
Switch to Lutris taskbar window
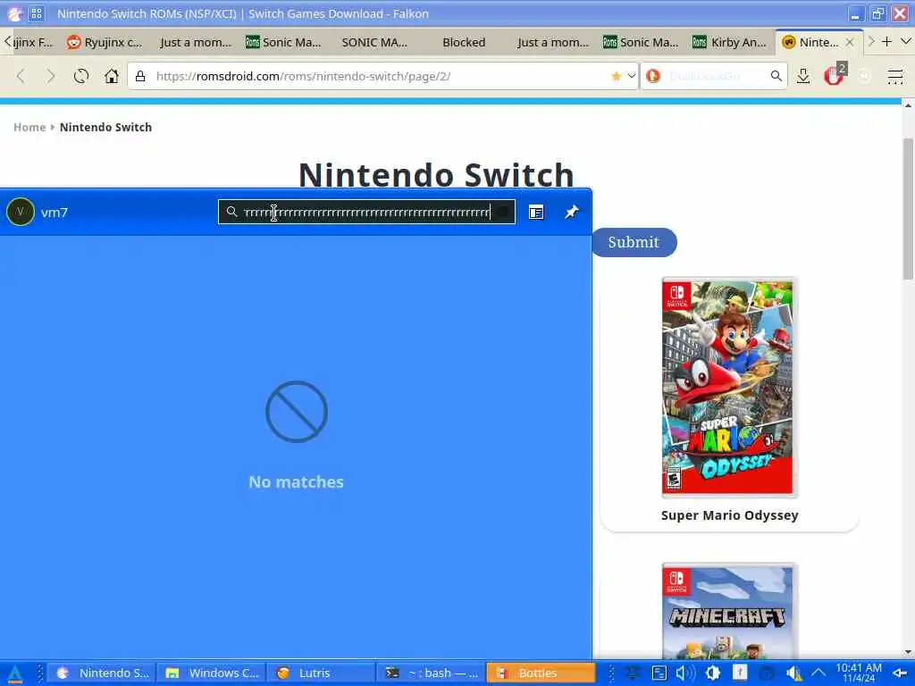[322, 673]
